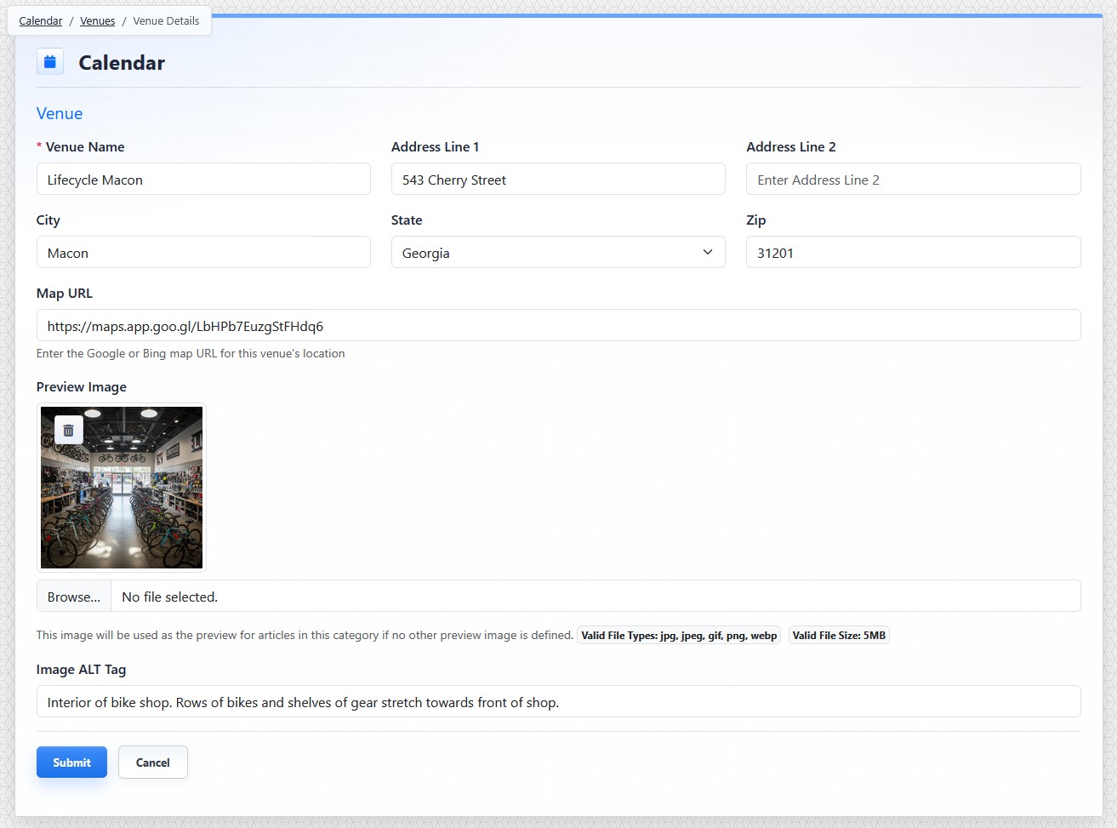Click the blue calendar icon beside heading
Image resolution: width=1117 pixels, height=828 pixels.
click(x=50, y=62)
